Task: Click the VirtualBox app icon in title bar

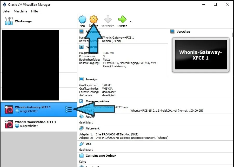Action: point(4,4)
